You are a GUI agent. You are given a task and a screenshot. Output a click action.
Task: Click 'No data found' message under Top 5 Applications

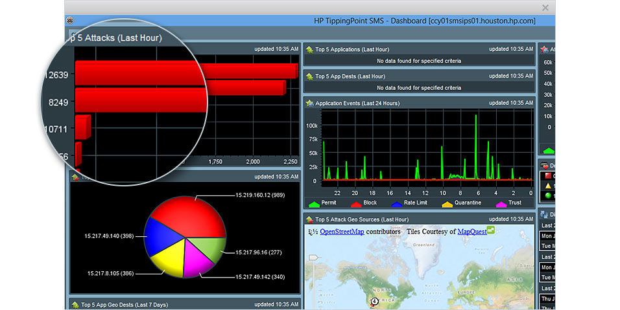(x=419, y=61)
